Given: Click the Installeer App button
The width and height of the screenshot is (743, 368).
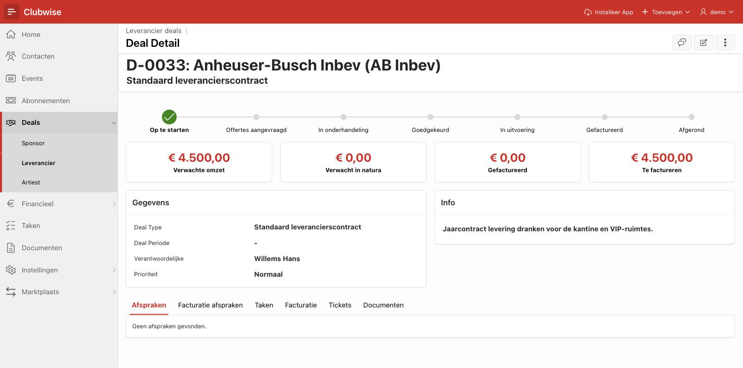Looking at the screenshot, I should 609,12.
